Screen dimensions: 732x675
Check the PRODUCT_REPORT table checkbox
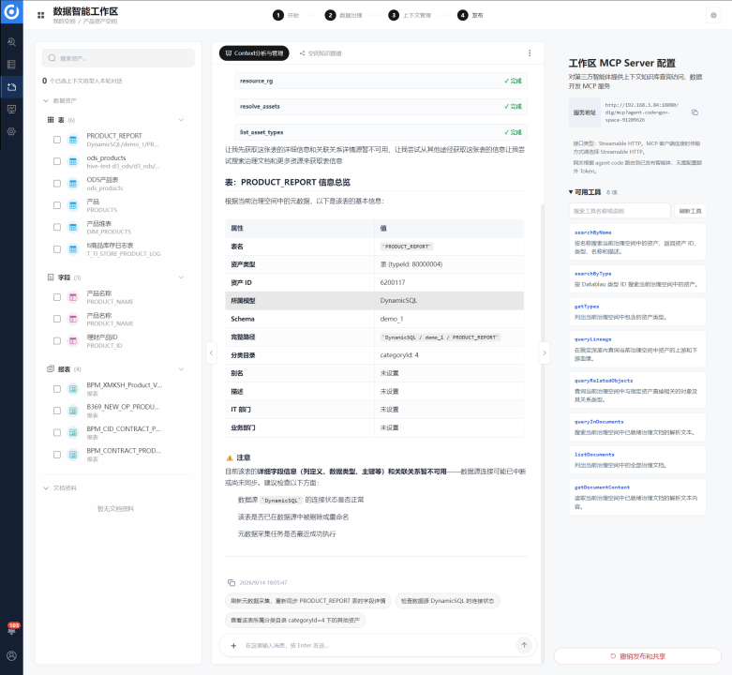coord(57,140)
